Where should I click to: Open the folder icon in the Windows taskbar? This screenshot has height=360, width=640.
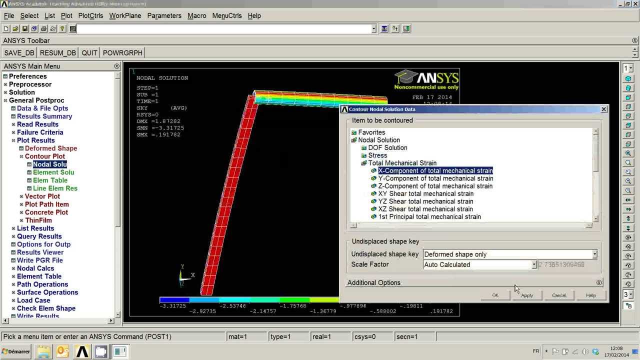44,352
